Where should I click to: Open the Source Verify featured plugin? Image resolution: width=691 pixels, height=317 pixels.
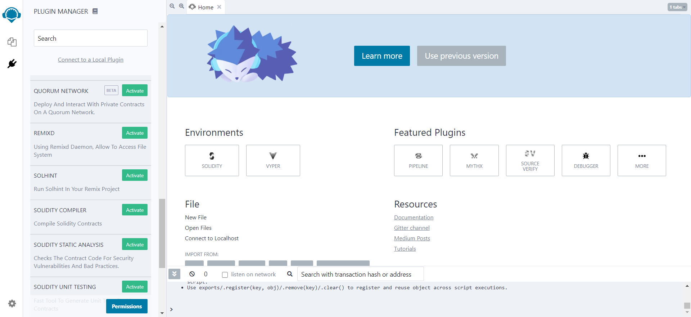(x=530, y=160)
